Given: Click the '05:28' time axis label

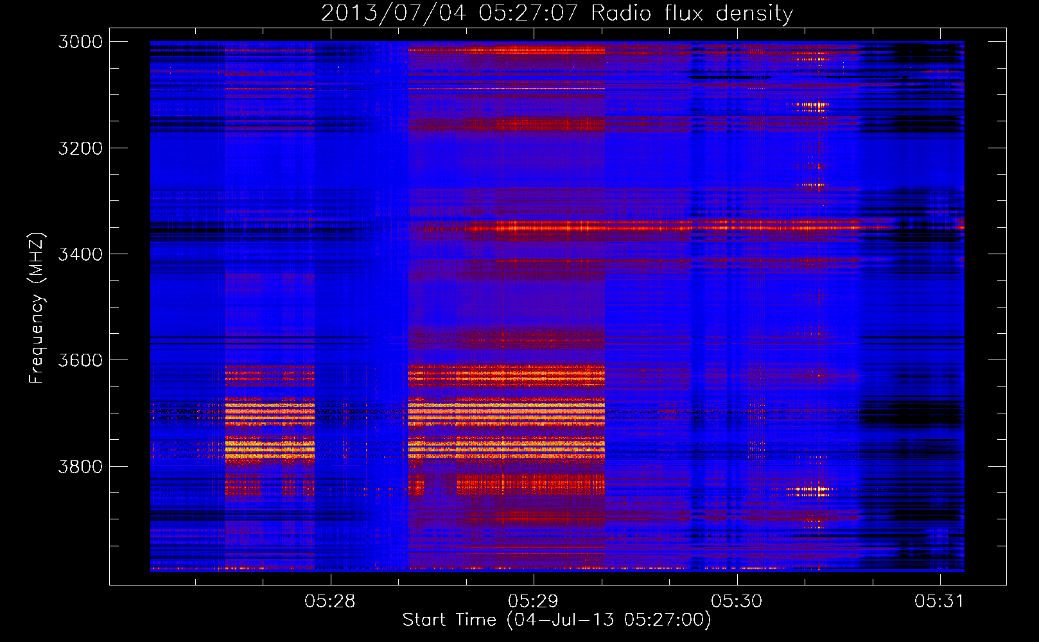Looking at the screenshot, I should pos(330,601).
